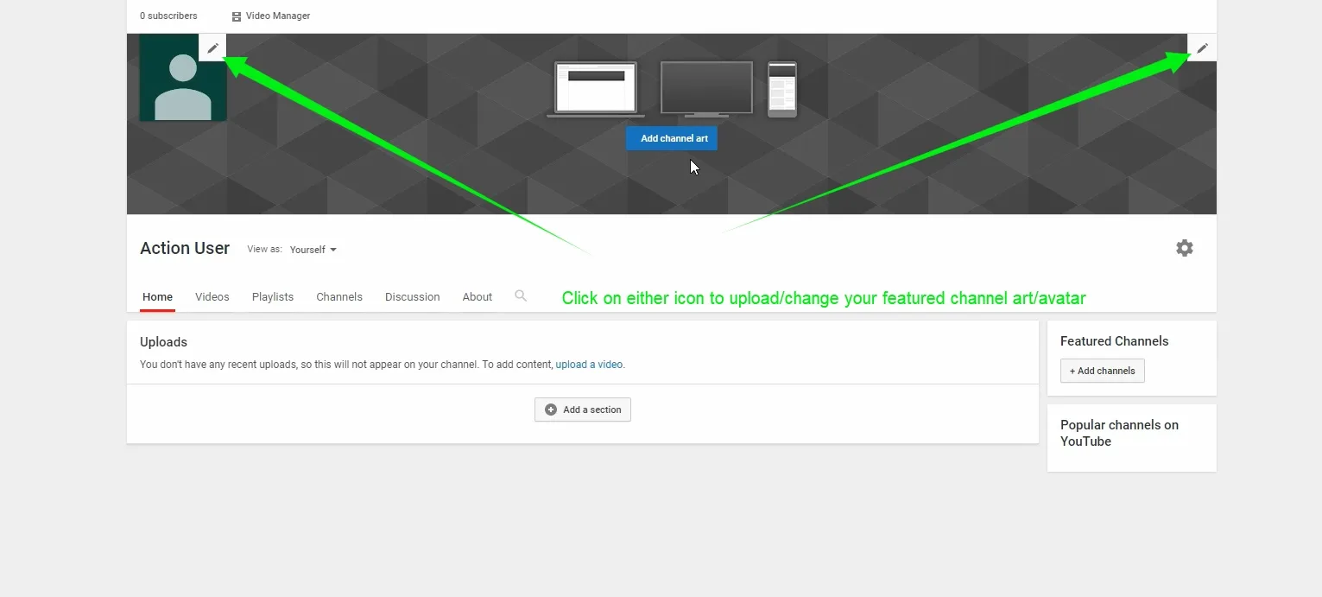Click the Add a section button
The height and width of the screenshot is (597, 1322).
pyautogui.click(x=583, y=410)
